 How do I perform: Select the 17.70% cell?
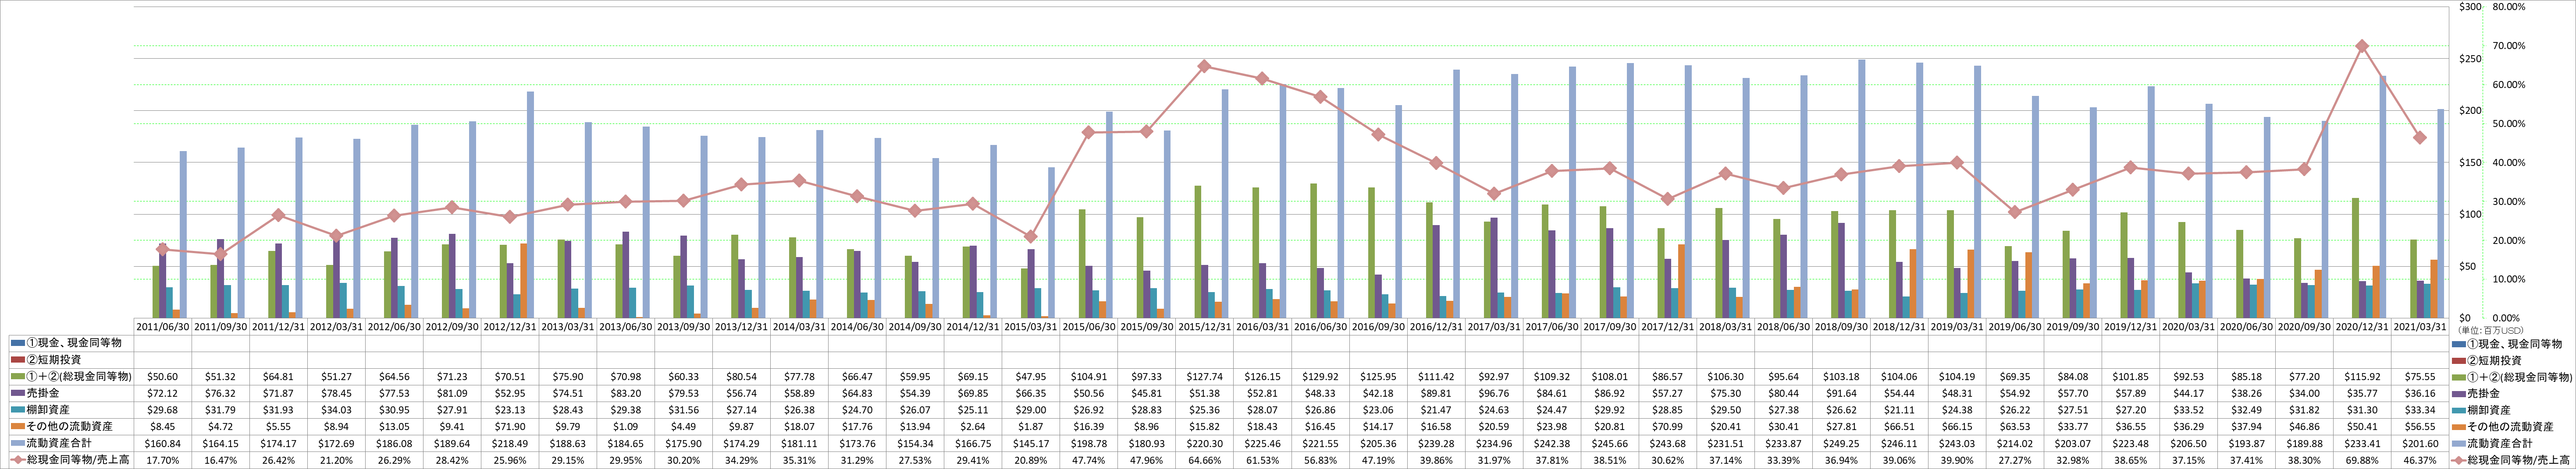tap(162, 460)
